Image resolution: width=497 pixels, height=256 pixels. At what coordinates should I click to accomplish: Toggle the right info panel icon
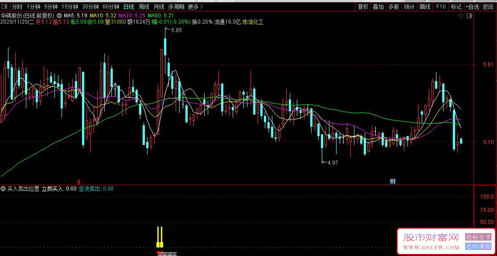tap(470, 16)
